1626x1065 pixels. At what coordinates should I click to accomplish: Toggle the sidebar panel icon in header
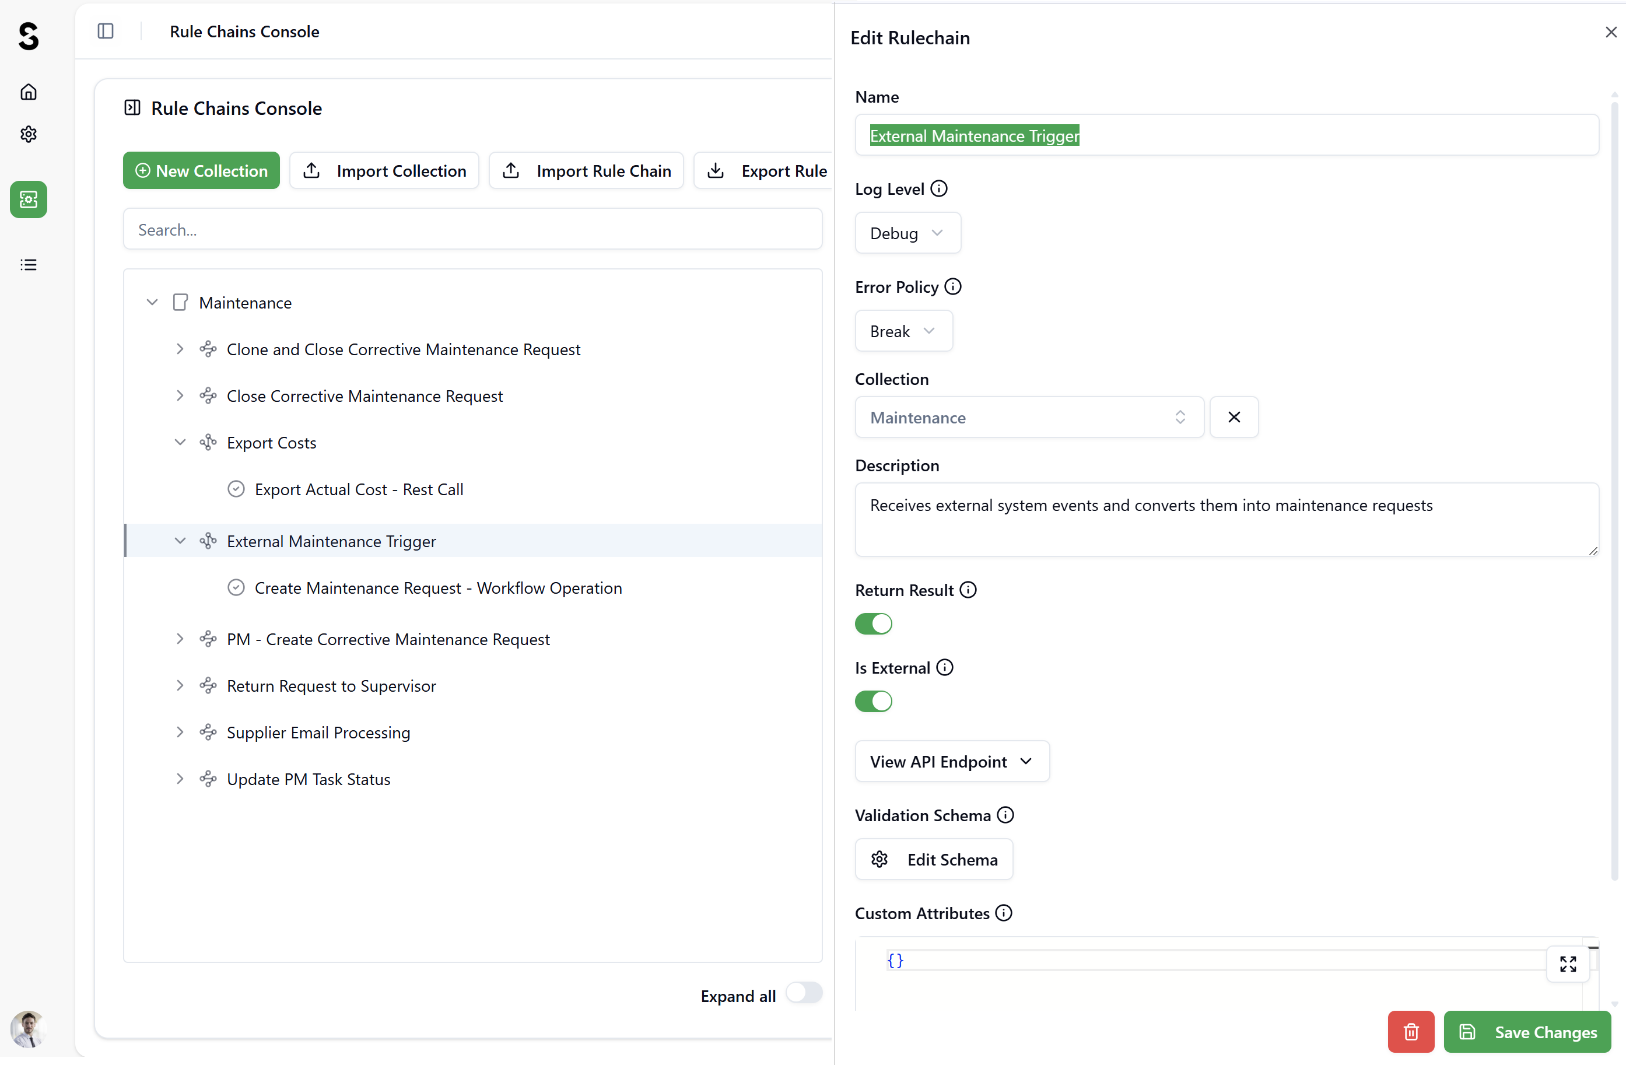pos(105,31)
